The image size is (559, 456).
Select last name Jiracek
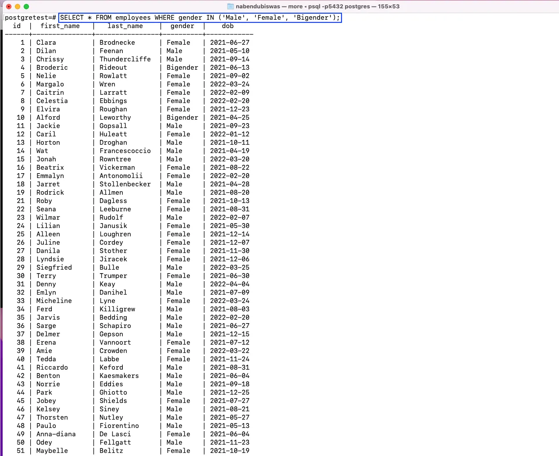coord(113,259)
